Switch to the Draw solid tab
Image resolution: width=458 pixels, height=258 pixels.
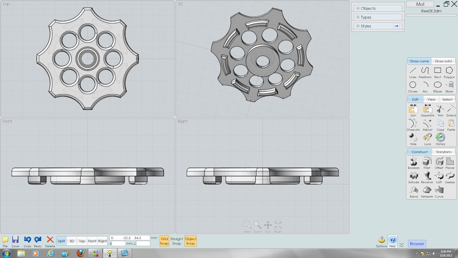(x=443, y=61)
